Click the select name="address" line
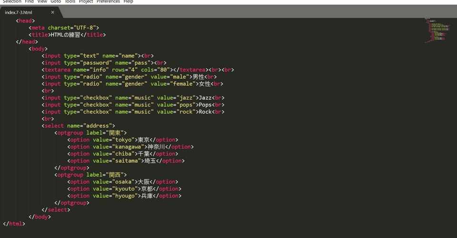This screenshot has width=457, height=238. pos(79,126)
